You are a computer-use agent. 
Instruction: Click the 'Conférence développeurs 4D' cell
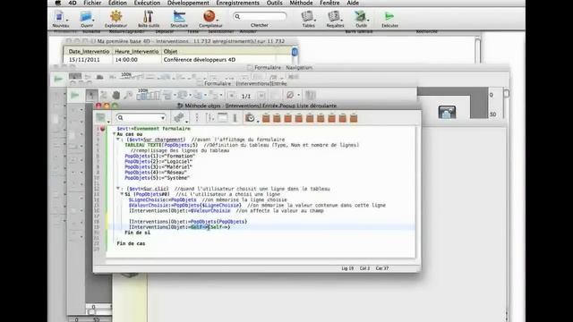(200, 60)
